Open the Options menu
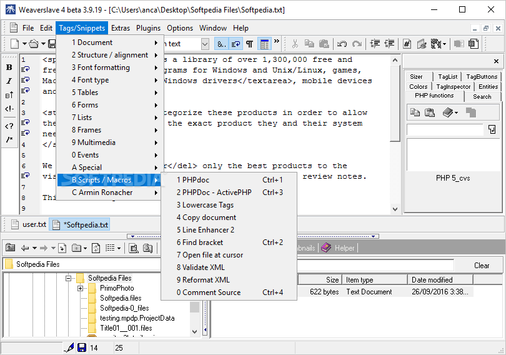This screenshot has width=506, height=355. [x=180, y=28]
